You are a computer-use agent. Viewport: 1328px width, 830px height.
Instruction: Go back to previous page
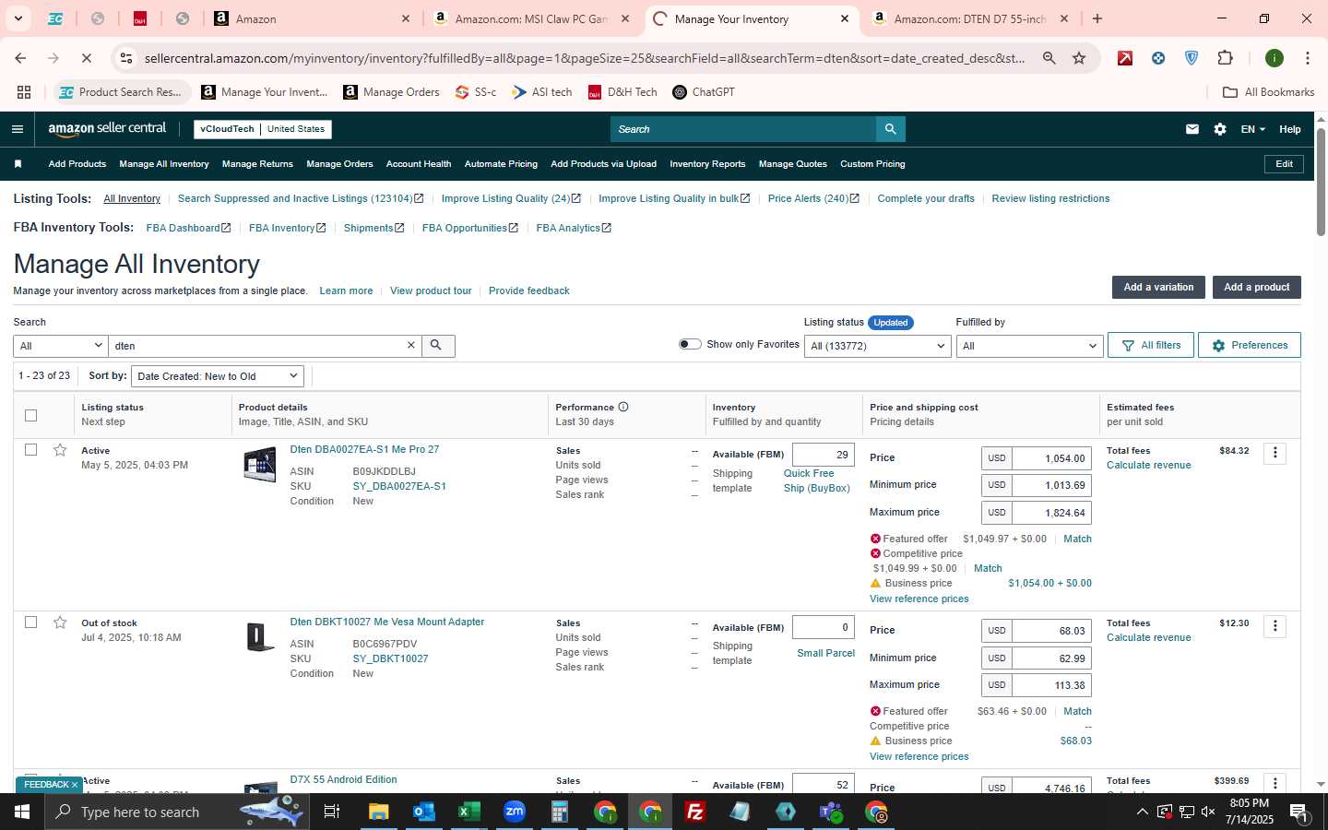20,58
